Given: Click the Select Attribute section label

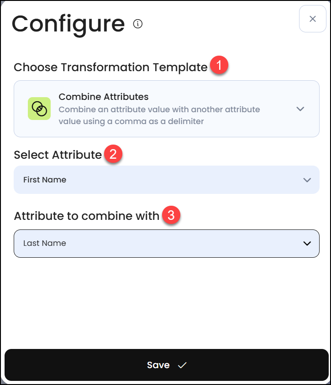Looking at the screenshot, I should point(57,155).
